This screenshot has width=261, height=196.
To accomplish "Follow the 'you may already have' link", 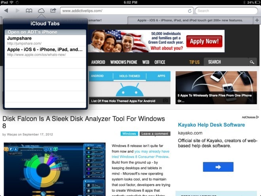I will pos(151,151).
